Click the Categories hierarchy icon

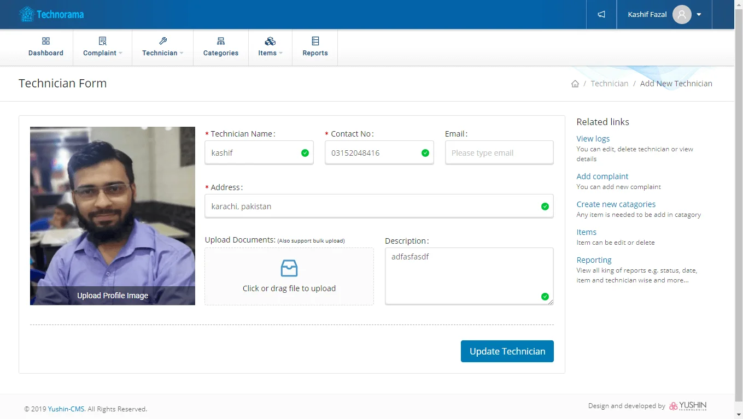click(x=221, y=42)
